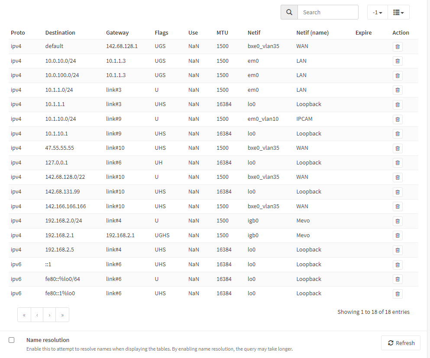Click into the Search input field
Viewport: 430px width, 358px height.
328,12
